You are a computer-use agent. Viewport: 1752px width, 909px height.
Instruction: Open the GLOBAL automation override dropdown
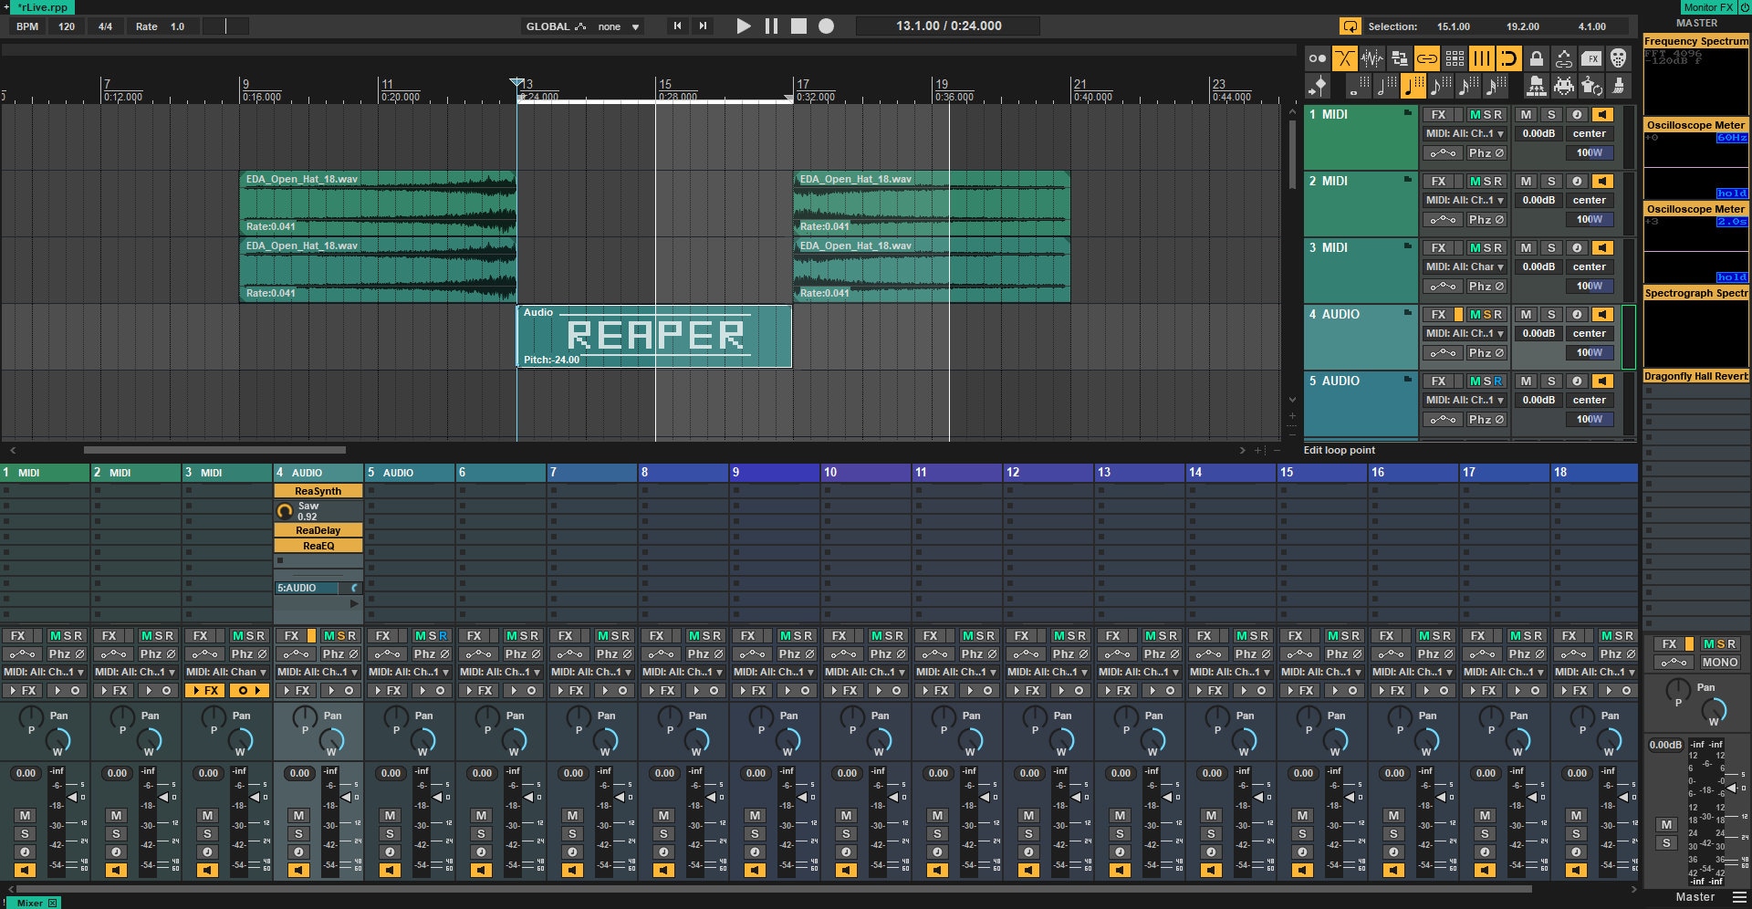[x=583, y=26]
